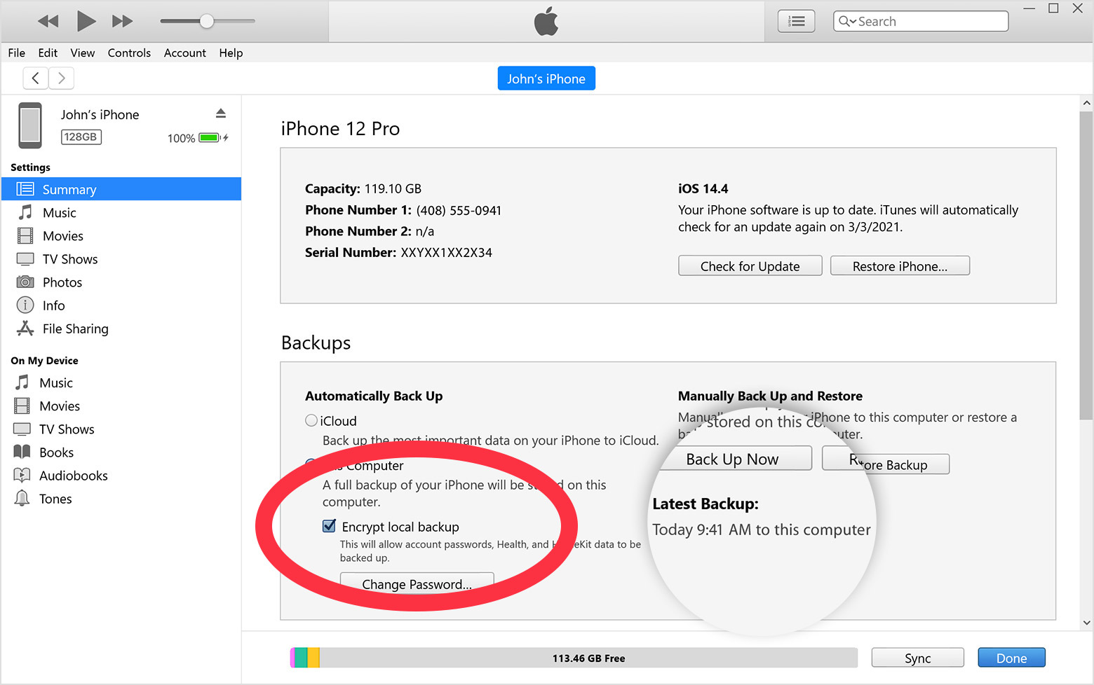Click the Sync button

click(x=917, y=658)
